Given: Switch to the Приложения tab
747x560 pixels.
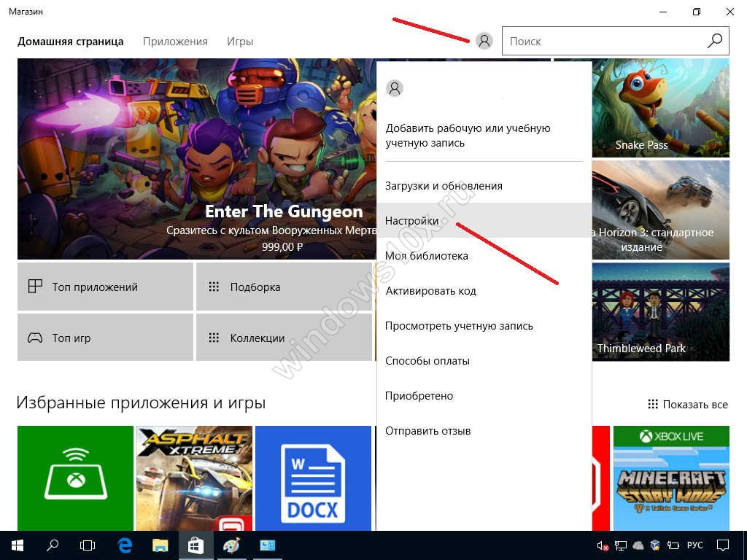Looking at the screenshot, I should tap(175, 42).
